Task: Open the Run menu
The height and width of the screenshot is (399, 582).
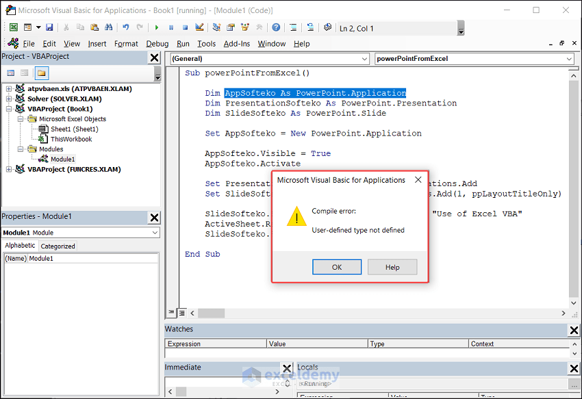Action: pyautogui.click(x=183, y=44)
